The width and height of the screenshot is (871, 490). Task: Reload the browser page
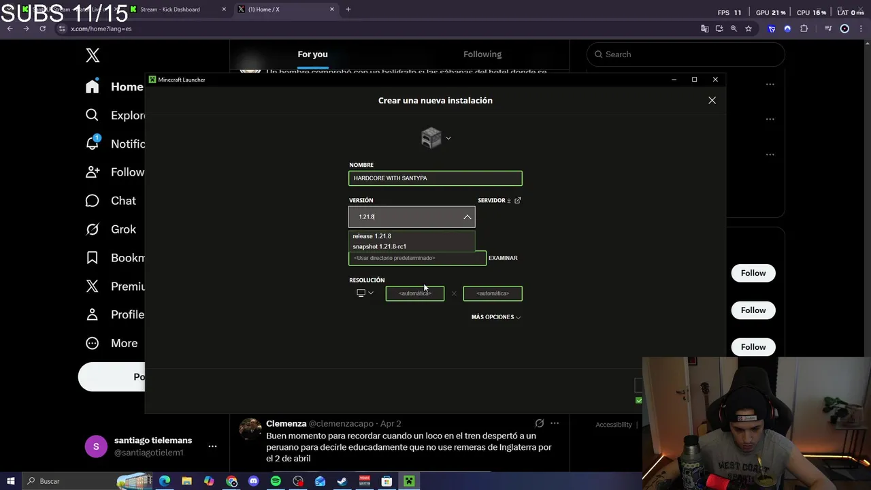pyautogui.click(x=42, y=29)
